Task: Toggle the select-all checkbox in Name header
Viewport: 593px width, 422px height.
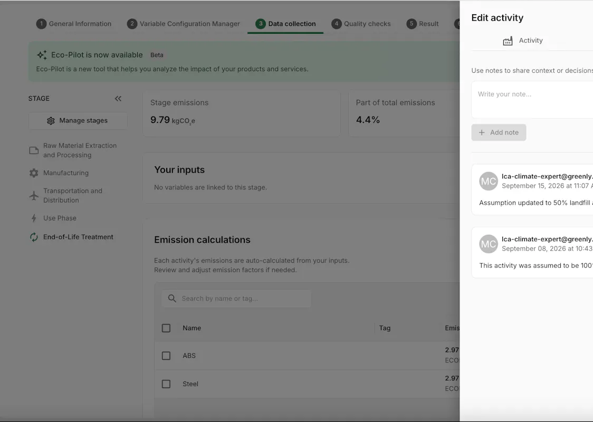Action: click(x=166, y=328)
